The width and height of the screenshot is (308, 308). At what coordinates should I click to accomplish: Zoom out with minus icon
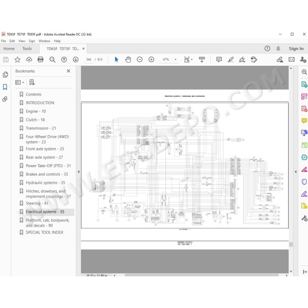click(x=139, y=59)
